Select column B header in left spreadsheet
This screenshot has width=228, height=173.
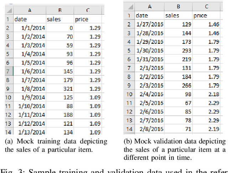pyautogui.click(x=59, y=11)
